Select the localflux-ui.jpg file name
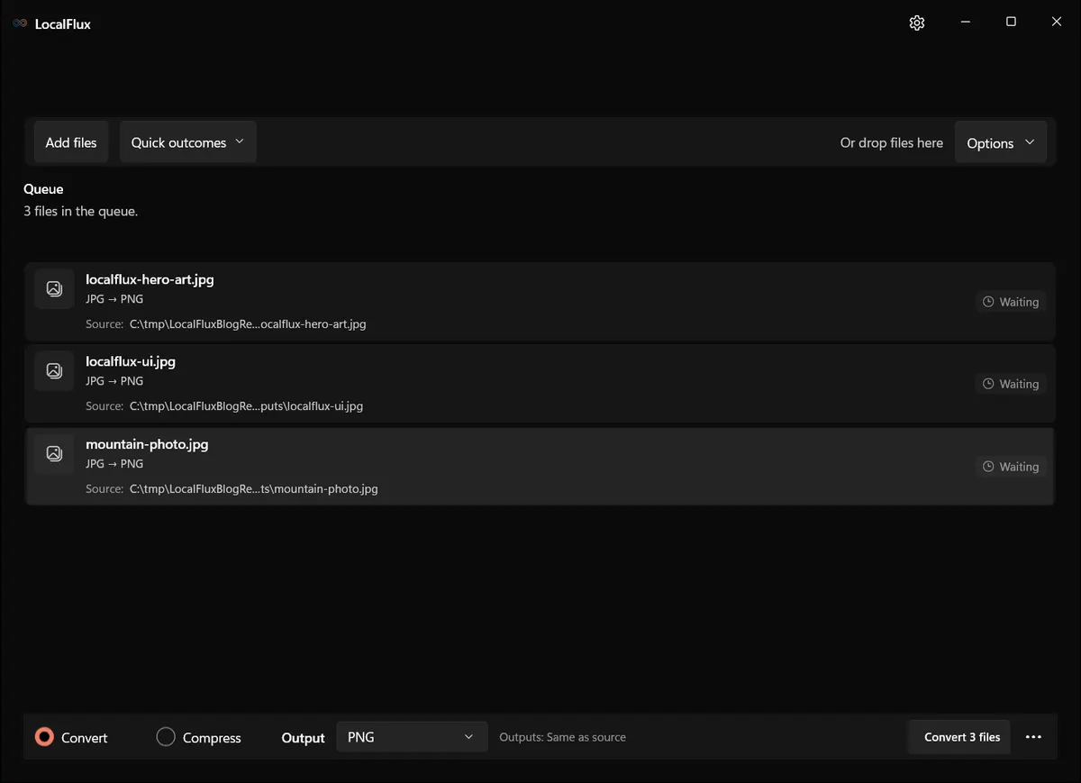The width and height of the screenshot is (1081, 783). click(x=131, y=361)
